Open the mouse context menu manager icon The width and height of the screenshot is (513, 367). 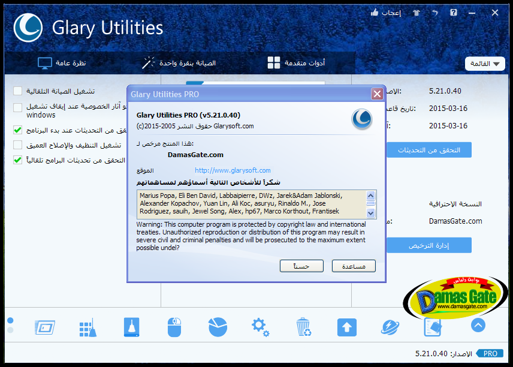click(x=174, y=327)
